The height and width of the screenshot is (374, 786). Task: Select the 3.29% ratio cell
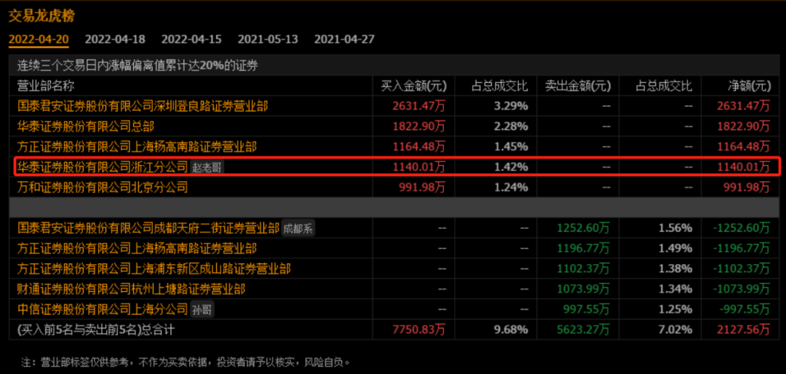pyautogui.click(x=512, y=106)
